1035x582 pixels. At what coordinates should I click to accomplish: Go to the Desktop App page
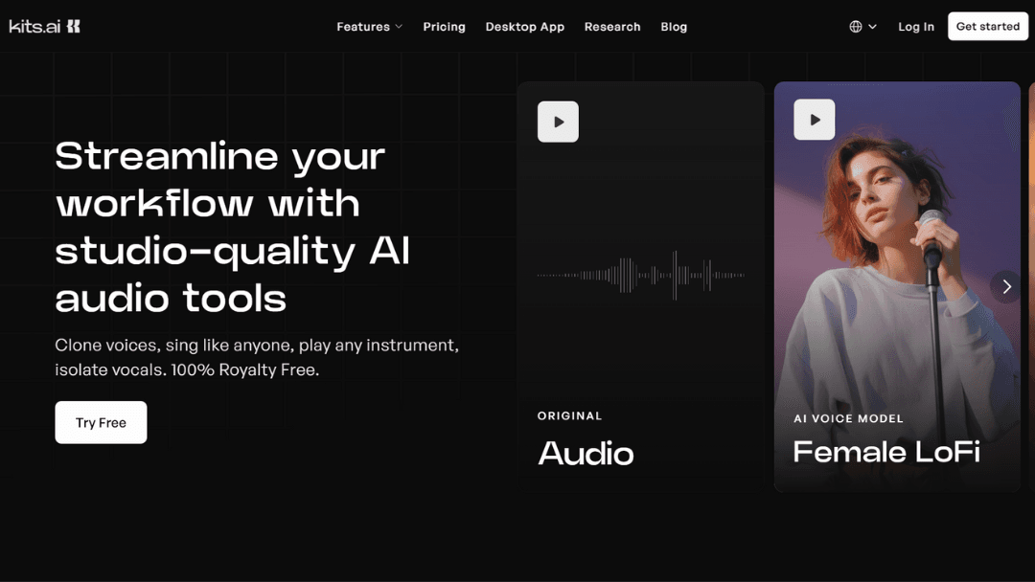(x=524, y=27)
